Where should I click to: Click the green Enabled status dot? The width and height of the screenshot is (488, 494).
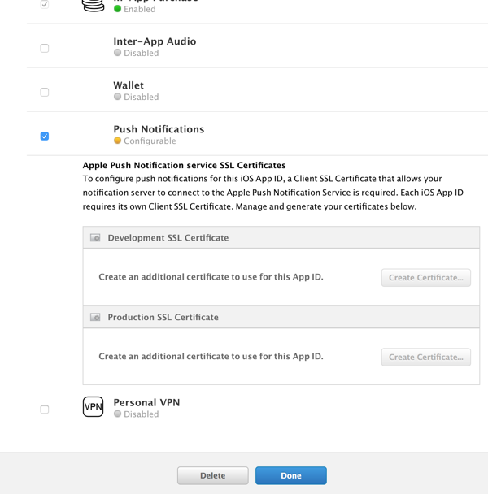point(118,9)
